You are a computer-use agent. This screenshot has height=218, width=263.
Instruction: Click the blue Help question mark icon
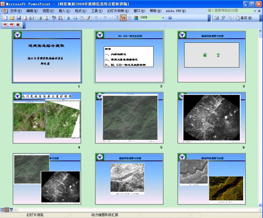(170, 18)
